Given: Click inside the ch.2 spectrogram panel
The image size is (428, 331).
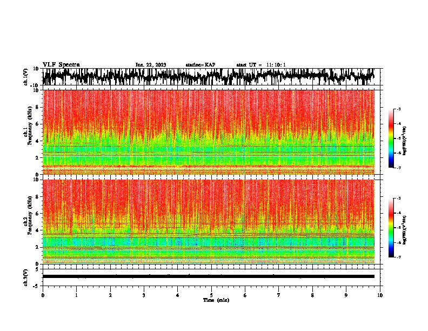Looking at the screenshot, I should point(209,222).
